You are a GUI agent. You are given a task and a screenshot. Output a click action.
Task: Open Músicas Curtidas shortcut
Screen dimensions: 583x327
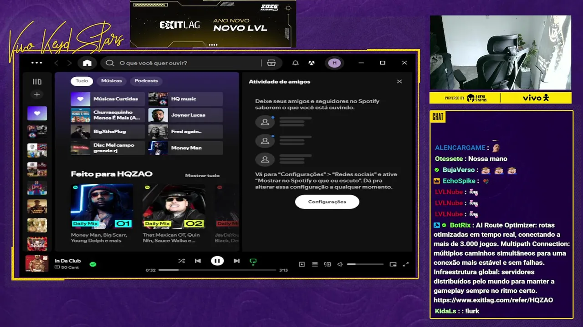(107, 99)
